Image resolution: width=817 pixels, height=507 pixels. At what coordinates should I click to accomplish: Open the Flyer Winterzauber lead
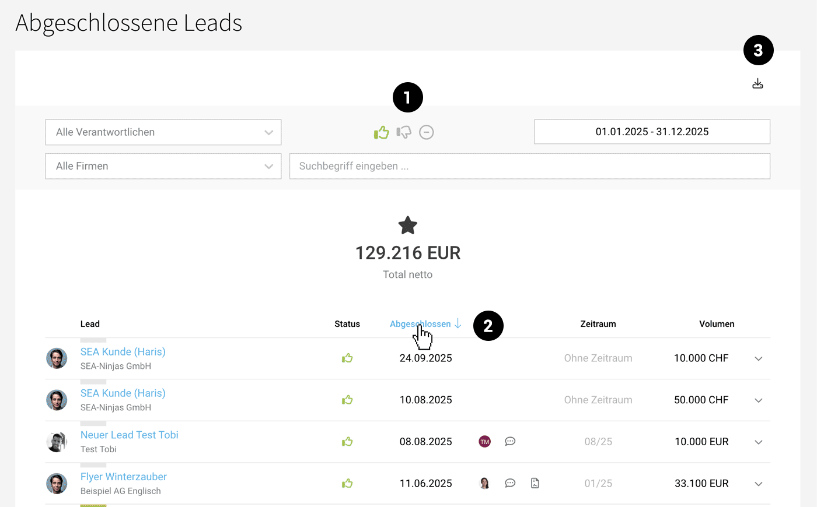click(x=123, y=477)
